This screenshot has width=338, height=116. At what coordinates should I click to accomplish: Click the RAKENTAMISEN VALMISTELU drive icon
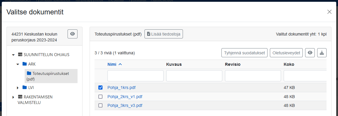coord(20,97)
